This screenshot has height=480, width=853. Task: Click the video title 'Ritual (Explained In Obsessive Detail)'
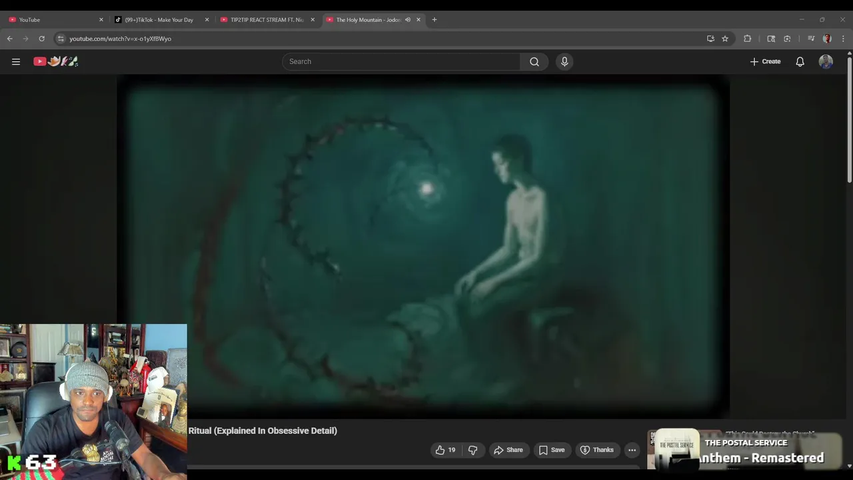263,431
